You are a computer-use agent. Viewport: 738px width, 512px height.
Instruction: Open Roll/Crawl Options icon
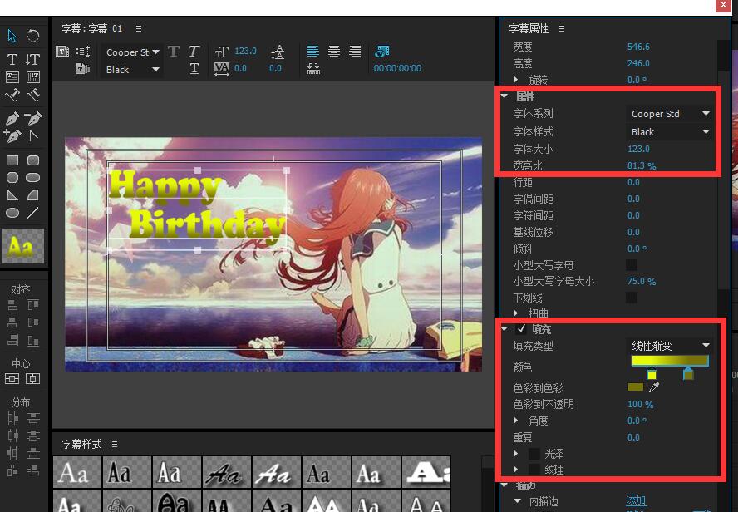(83, 52)
